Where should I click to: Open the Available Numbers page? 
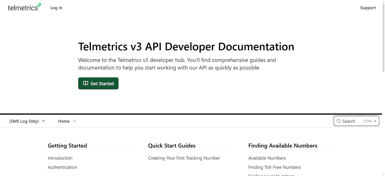pyautogui.click(x=267, y=158)
